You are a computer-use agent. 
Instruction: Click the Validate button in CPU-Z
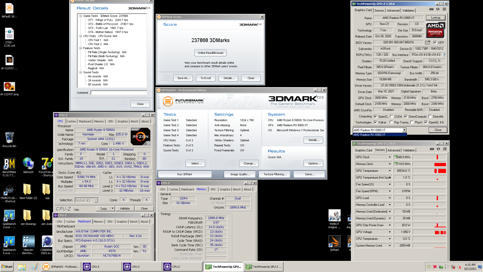[125, 209]
